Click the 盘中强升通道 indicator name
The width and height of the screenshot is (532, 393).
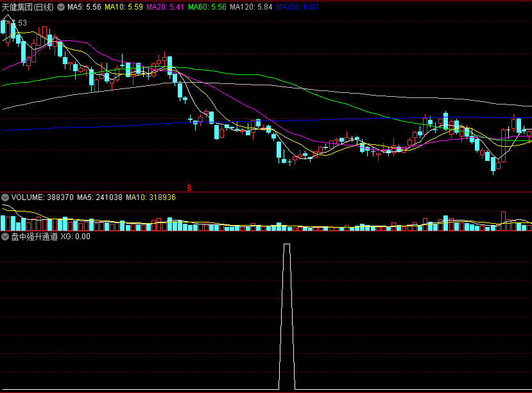tap(34, 237)
